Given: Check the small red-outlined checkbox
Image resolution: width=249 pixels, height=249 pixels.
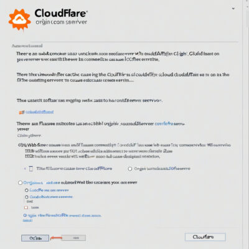Looking at the screenshot, I should click(x=26, y=207).
